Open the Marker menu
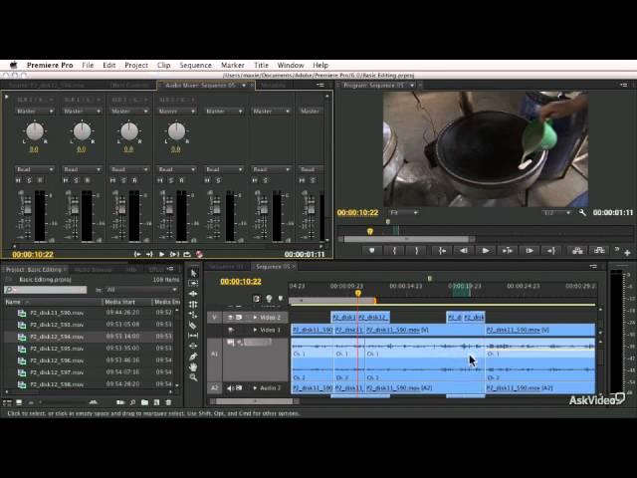This screenshot has width=637, height=478. point(232,65)
